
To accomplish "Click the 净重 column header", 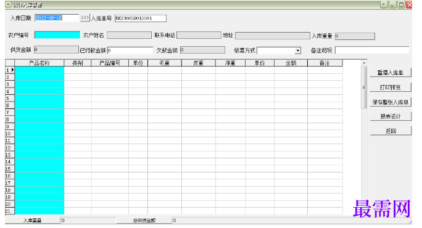I will pyautogui.click(x=230, y=63).
